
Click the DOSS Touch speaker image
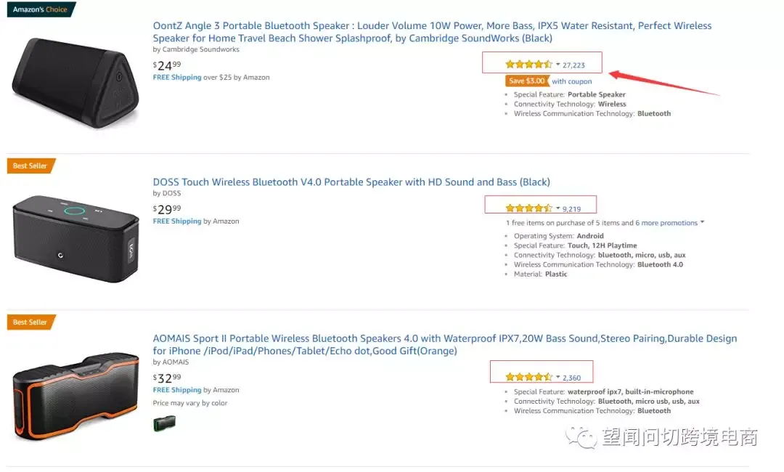tap(75, 239)
